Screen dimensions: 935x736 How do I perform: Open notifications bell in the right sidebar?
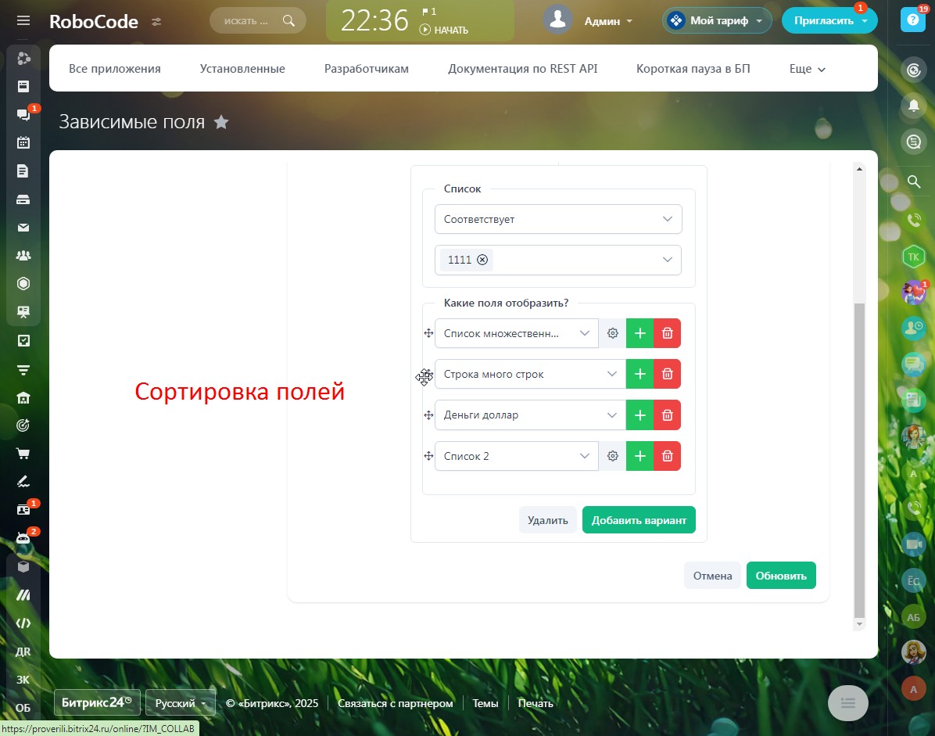coord(913,106)
